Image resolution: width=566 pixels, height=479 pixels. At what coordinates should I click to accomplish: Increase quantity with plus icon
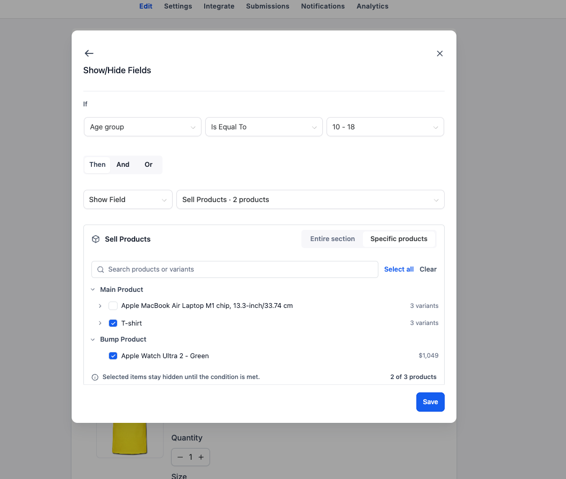click(x=201, y=457)
